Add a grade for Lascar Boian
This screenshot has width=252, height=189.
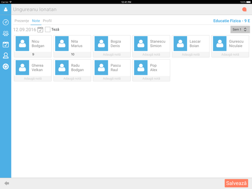pos(191,54)
